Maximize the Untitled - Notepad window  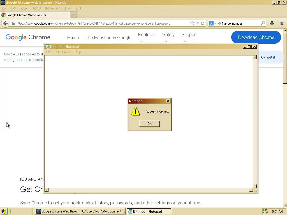pyautogui.click(x=249, y=47)
